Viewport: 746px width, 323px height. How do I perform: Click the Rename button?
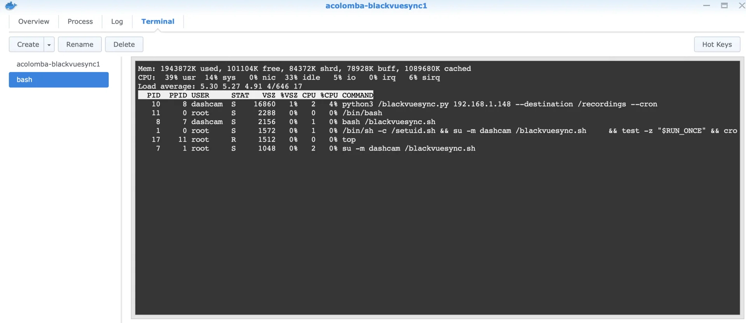(x=80, y=45)
